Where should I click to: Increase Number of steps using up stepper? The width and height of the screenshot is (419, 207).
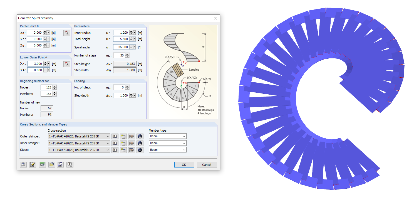(x=127, y=54)
